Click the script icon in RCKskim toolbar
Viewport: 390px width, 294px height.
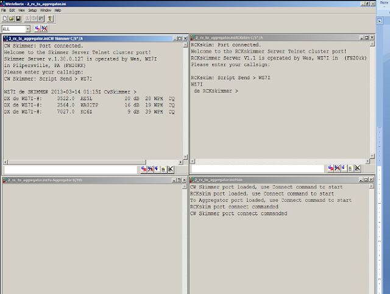point(350,168)
